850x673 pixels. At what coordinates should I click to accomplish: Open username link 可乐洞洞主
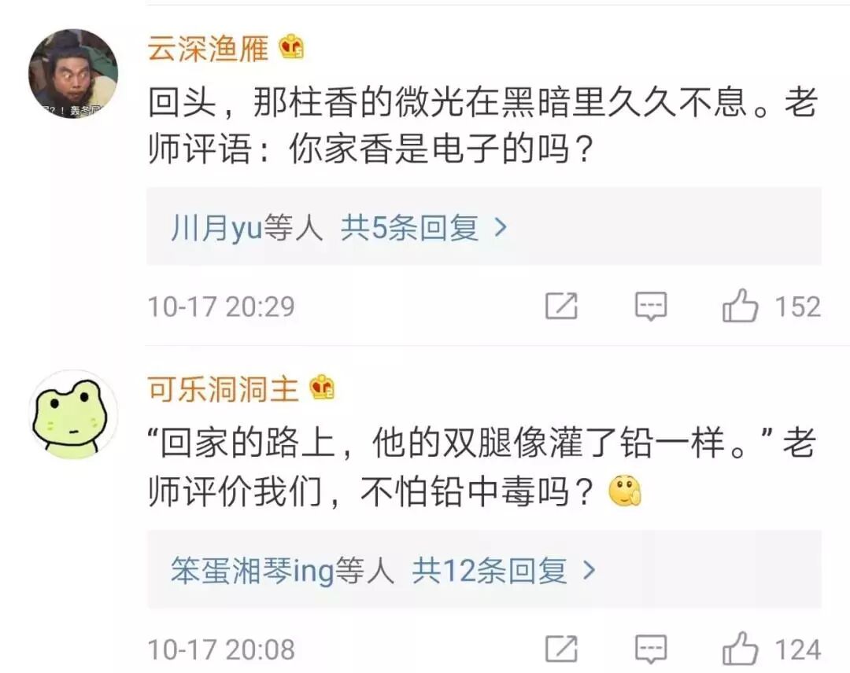[224, 388]
